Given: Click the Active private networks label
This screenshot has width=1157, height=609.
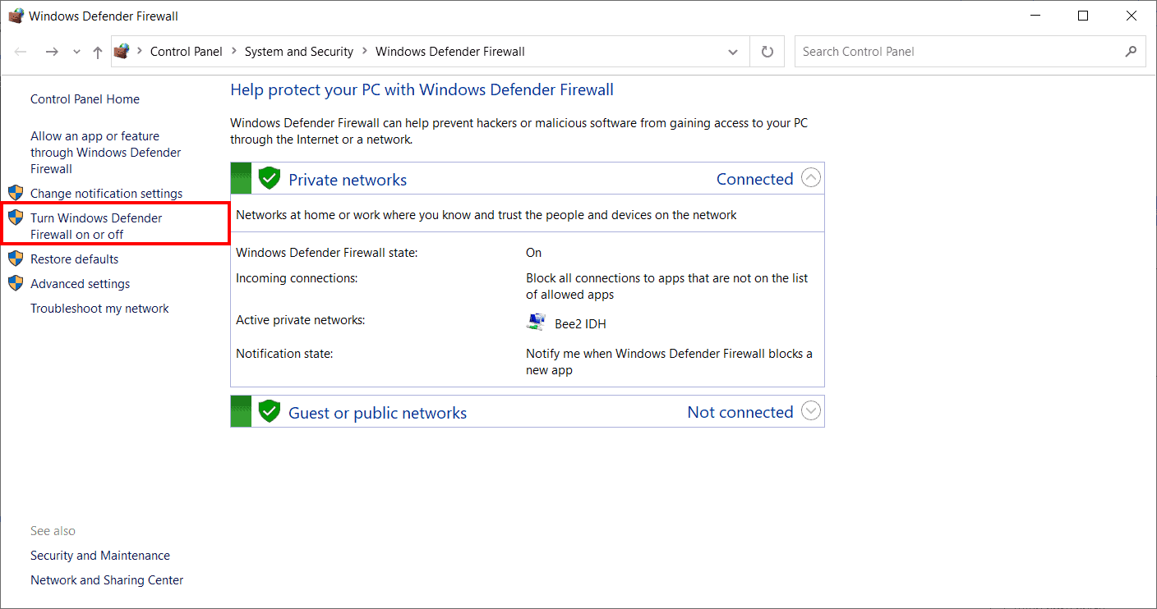Looking at the screenshot, I should click(x=300, y=320).
